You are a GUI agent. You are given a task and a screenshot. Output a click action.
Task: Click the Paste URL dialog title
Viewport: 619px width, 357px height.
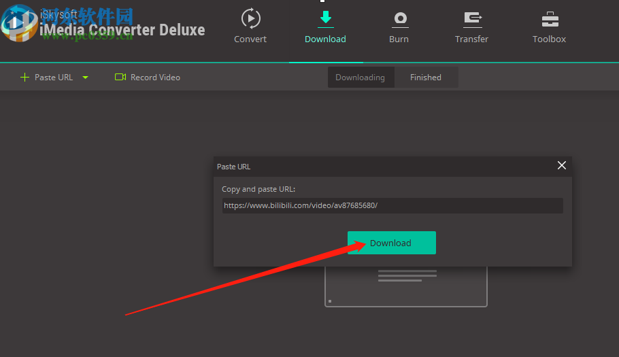tap(234, 167)
